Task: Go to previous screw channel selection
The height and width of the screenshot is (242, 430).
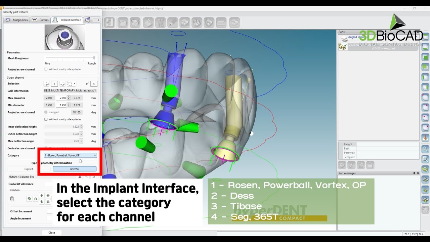Action: click(x=47, y=84)
